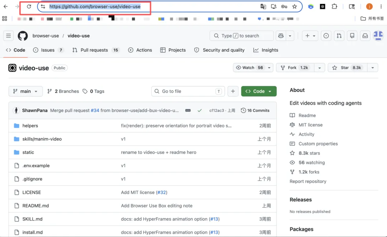The width and height of the screenshot is (387, 237).
Task: Open the GitHub hamburger navigation menu
Action: click(x=8, y=36)
